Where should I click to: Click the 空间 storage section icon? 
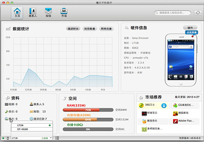click(x=64, y=98)
